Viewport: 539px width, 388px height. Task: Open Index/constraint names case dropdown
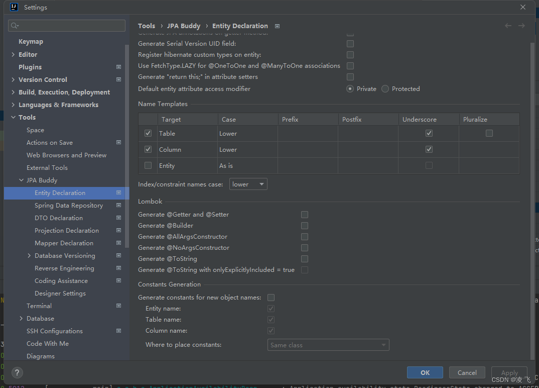click(x=248, y=184)
